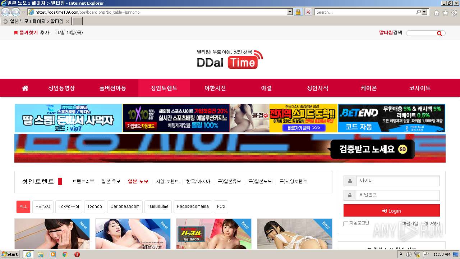Open the 구)일본노모 sub-tab

tap(261, 182)
